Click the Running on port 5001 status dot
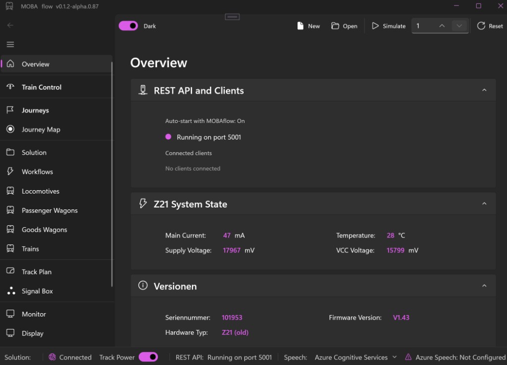 [x=168, y=137]
